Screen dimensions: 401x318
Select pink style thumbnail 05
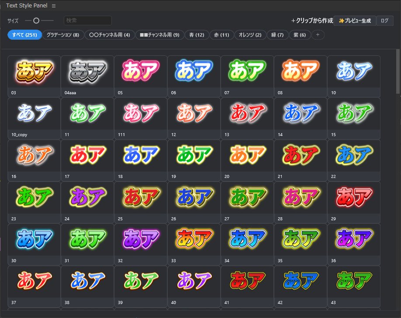tap(141, 76)
